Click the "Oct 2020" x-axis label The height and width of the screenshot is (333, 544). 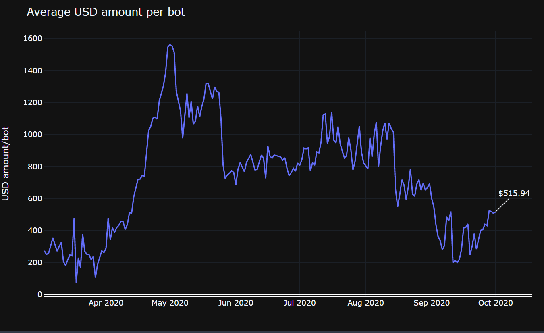coord(496,303)
